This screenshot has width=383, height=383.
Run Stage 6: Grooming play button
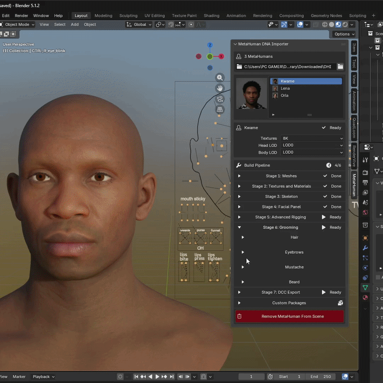point(324,227)
